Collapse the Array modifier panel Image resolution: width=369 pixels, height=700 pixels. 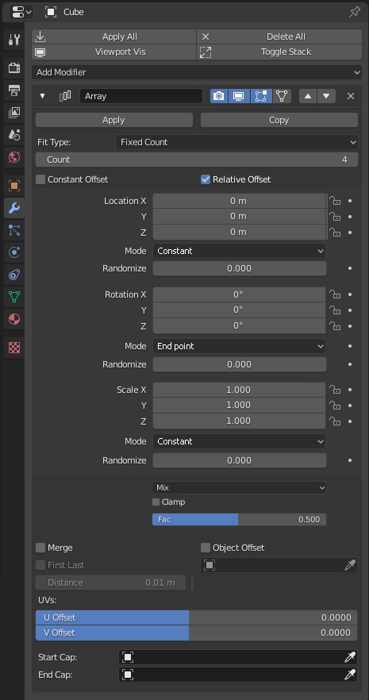(42, 96)
